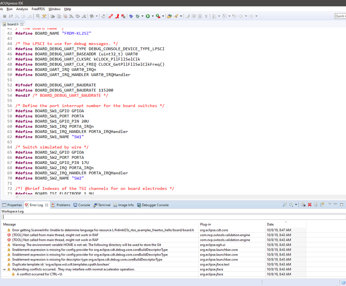Image resolution: width=346 pixels, height=286 pixels.
Task: Open the Run menu
Action: pyautogui.click(x=9, y=9)
